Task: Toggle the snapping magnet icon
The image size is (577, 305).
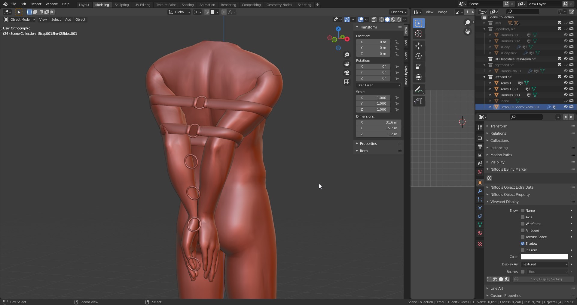Action: tap(207, 12)
